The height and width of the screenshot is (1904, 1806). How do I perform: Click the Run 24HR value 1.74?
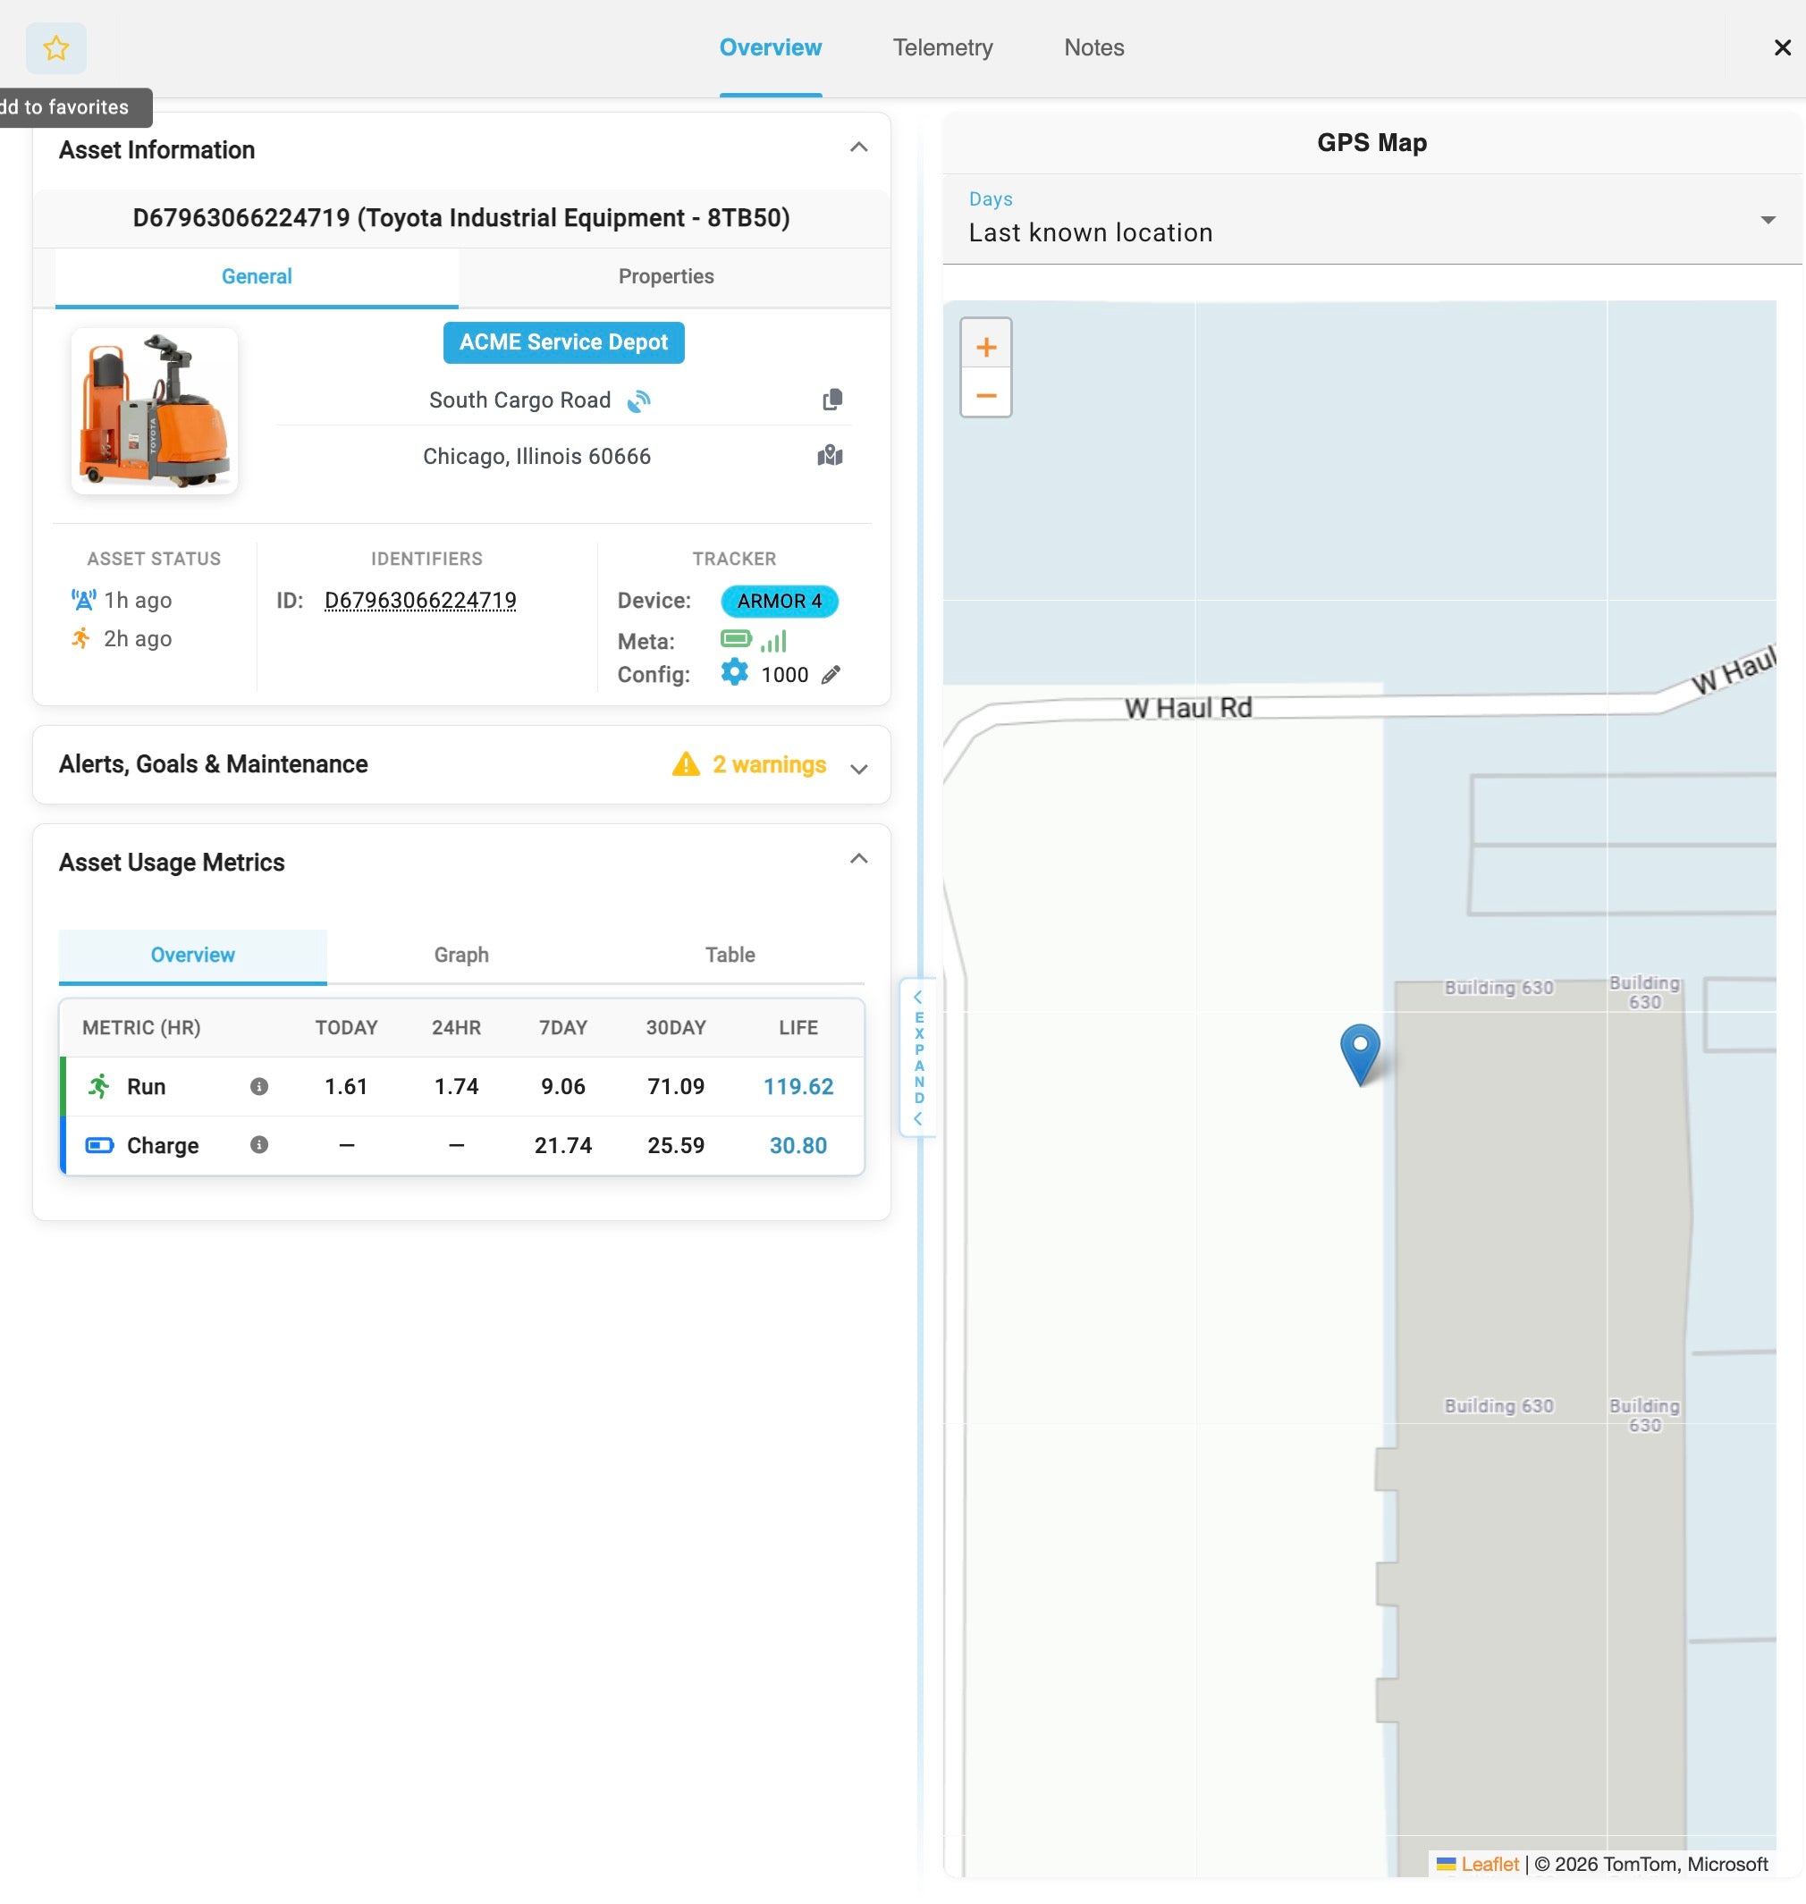tap(456, 1086)
